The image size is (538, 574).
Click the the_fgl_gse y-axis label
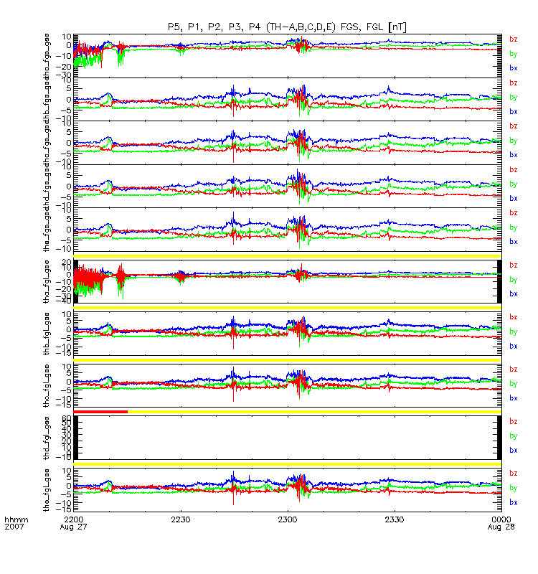pyautogui.click(x=47, y=490)
